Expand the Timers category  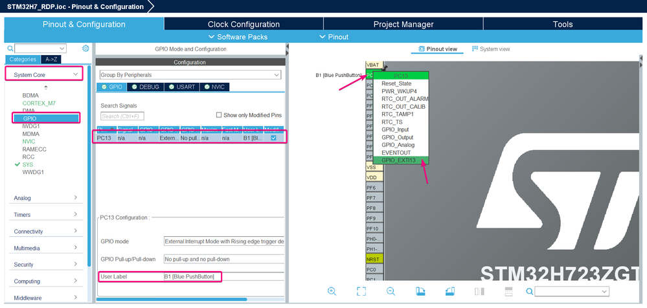pos(45,214)
